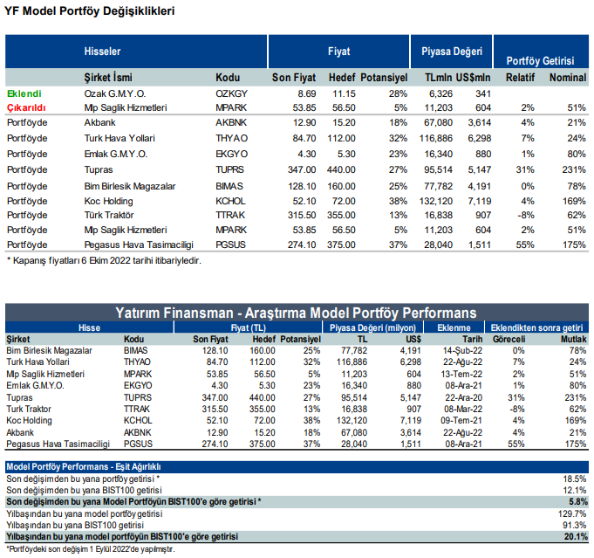The width and height of the screenshot is (594, 558).
Task: Click the 'Portföydeki son değişim 1 Eylül 2022' footnote
Action: click(x=91, y=549)
